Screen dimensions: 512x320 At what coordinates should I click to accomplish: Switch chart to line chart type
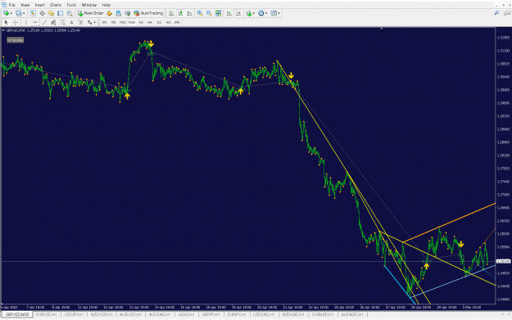[189, 13]
